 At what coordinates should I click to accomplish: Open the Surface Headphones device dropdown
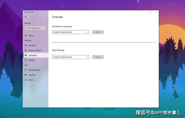pos(35,28)
